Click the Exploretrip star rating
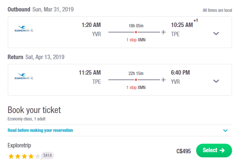 click(24, 156)
